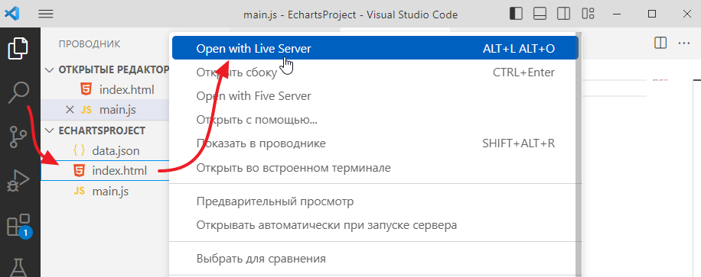The height and width of the screenshot is (277, 701).
Task: Open the Source Control view icon
Action: click(19, 137)
